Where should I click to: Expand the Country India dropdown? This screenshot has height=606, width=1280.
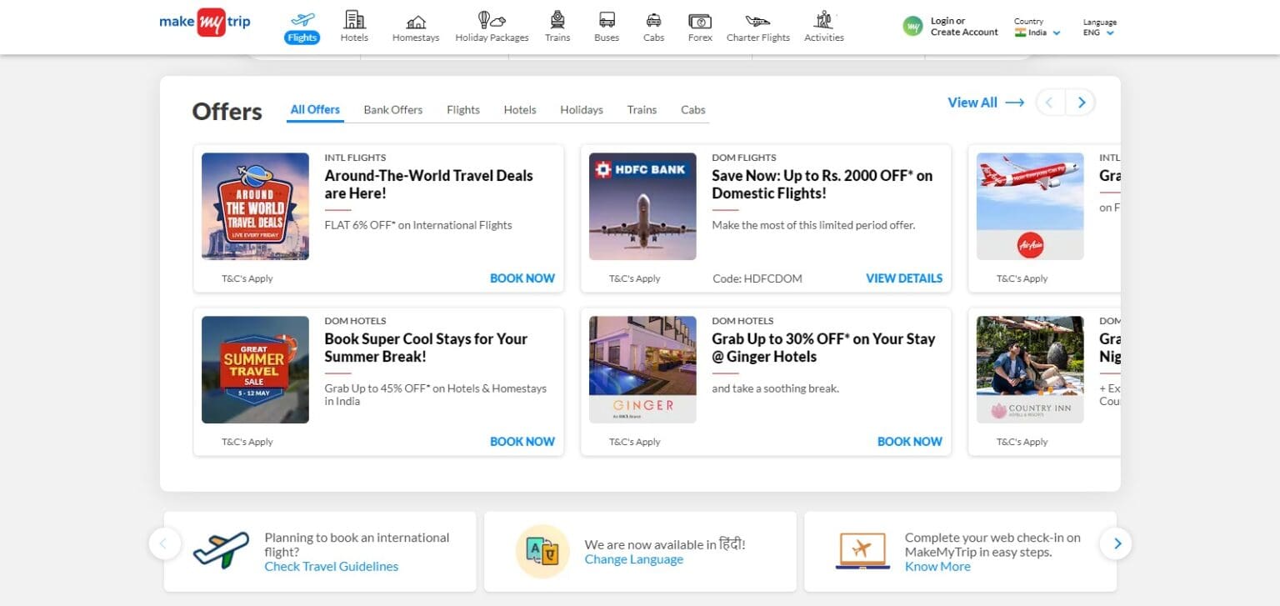(1037, 33)
